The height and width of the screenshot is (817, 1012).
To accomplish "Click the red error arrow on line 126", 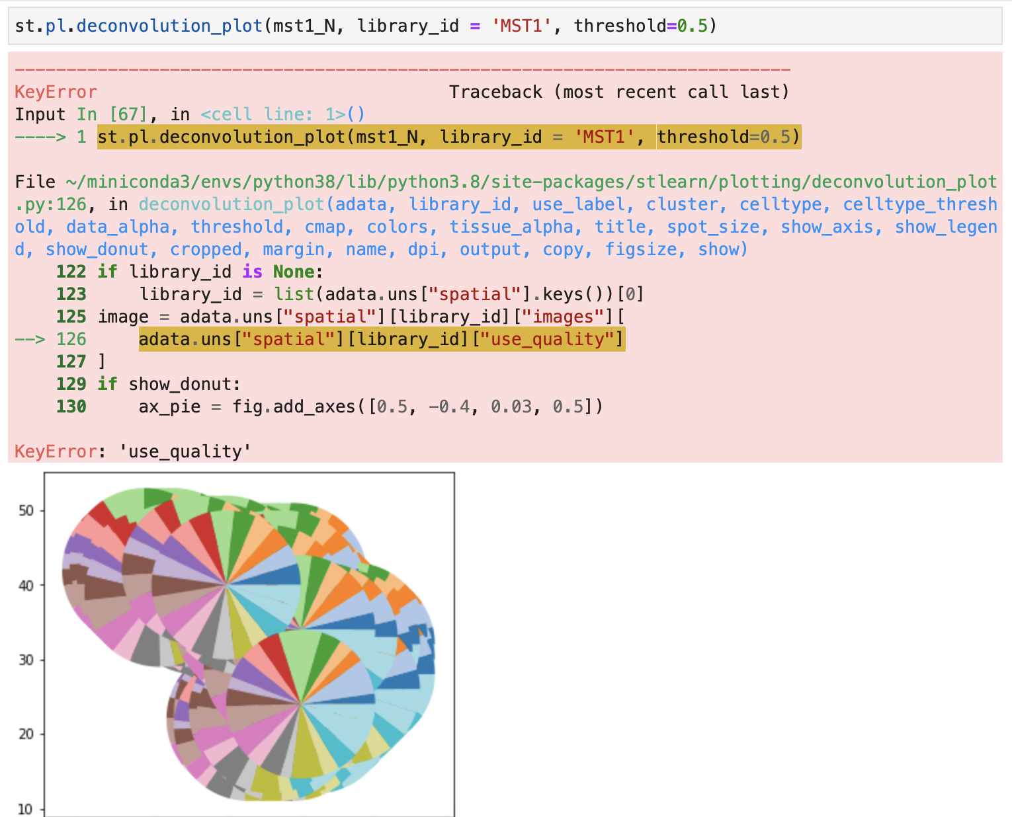I will coord(30,339).
